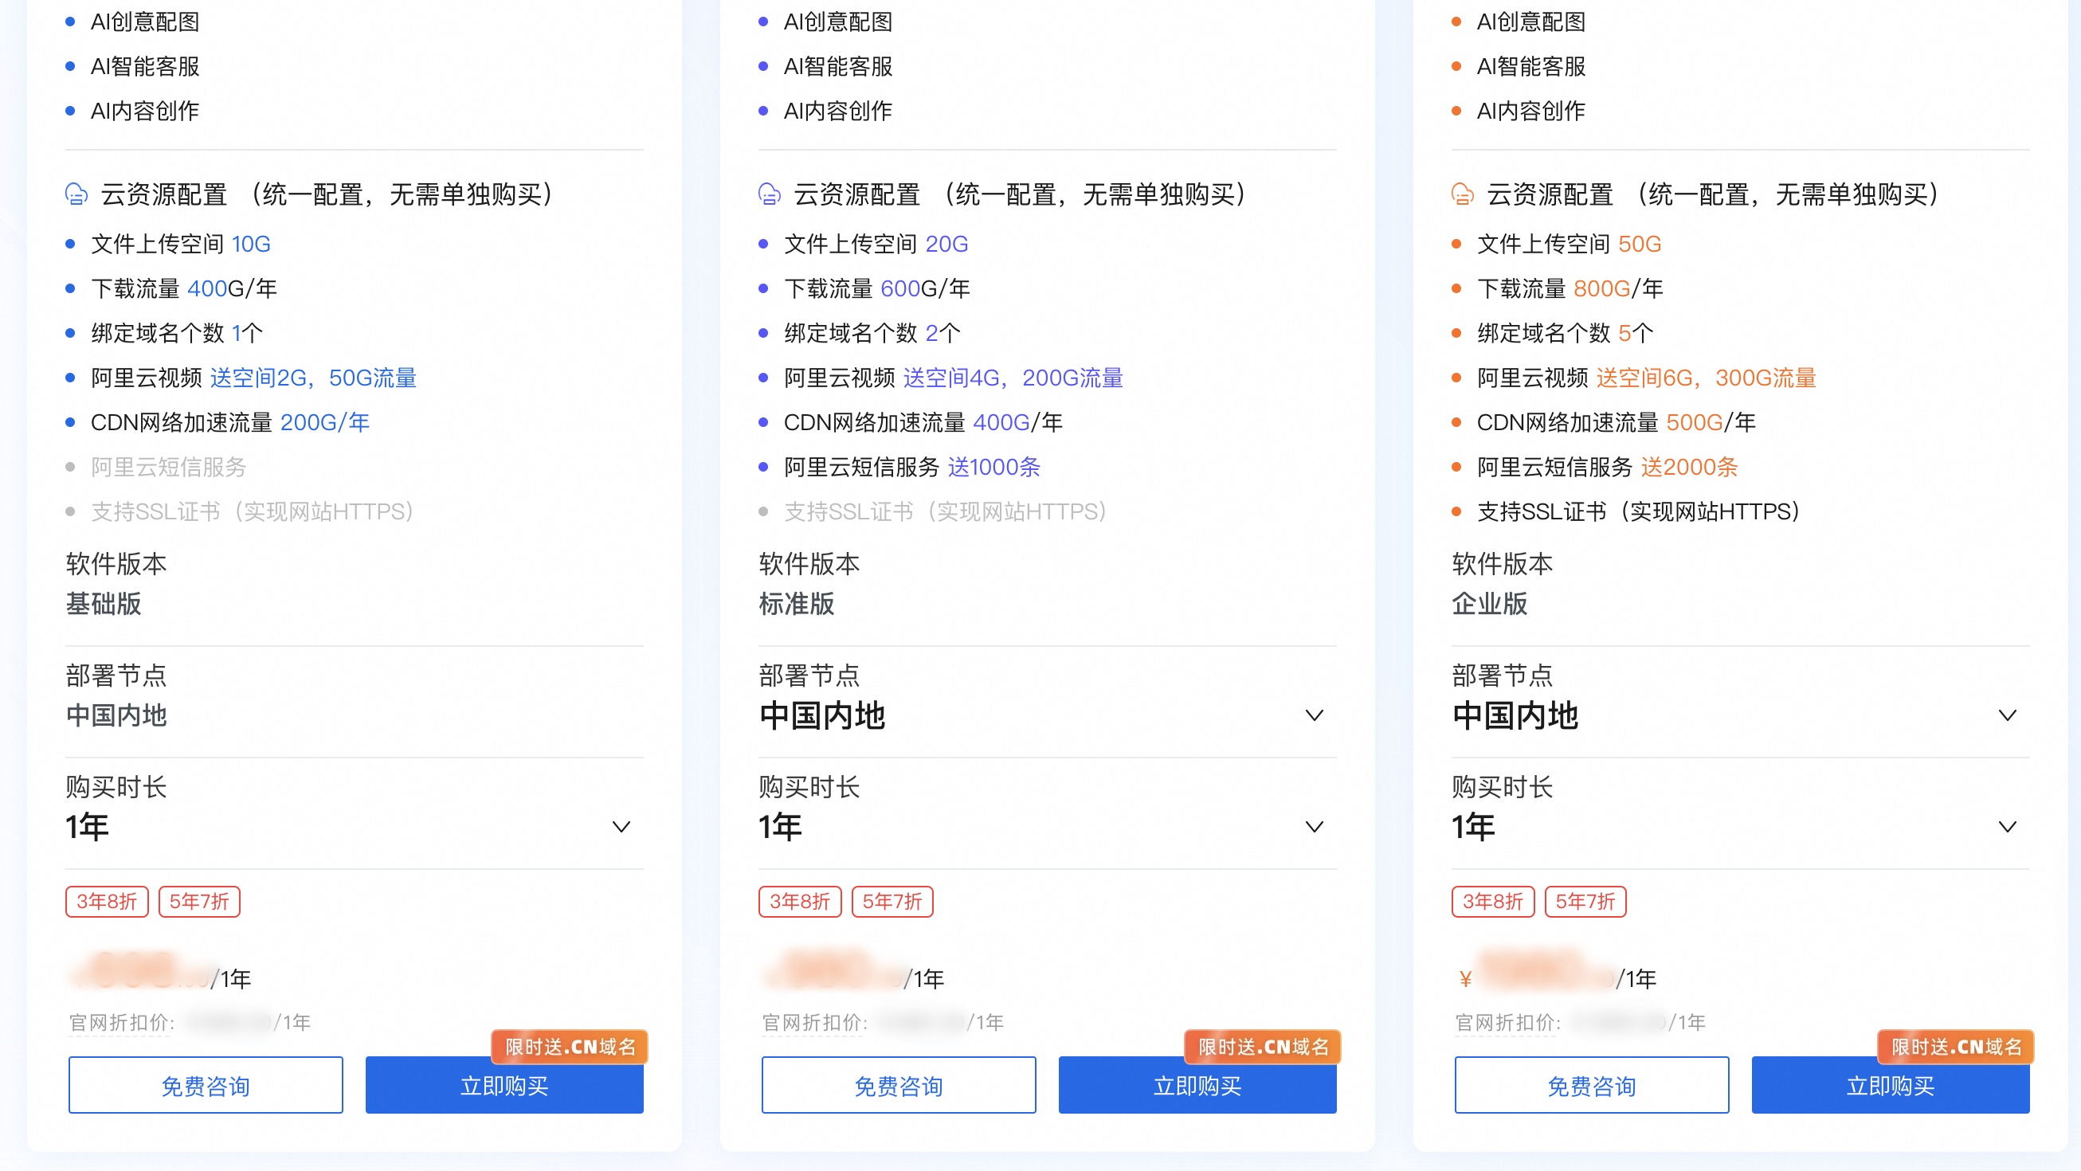Click the 3年8折 discount badge on 基础版
This screenshot has height=1171, width=2081.
click(x=106, y=902)
